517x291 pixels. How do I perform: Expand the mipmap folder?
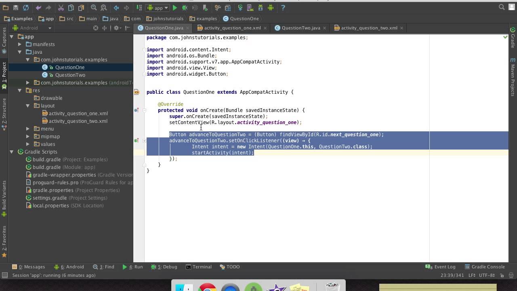coord(27,136)
